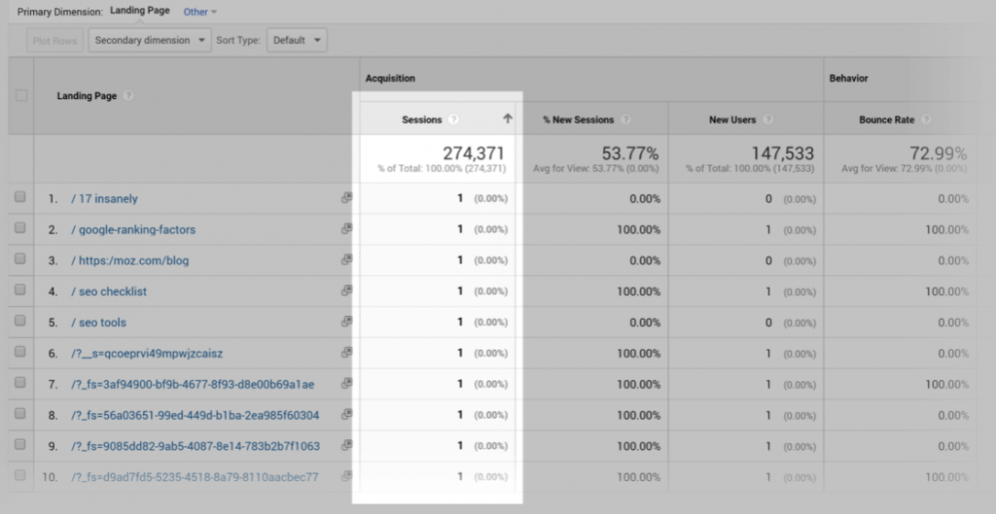
Task: Click the New Users column header
Action: [732, 120]
